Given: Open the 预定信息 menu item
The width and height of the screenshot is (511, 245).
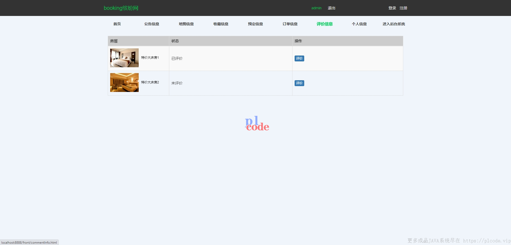Looking at the screenshot, I should [x=256, y=24].
